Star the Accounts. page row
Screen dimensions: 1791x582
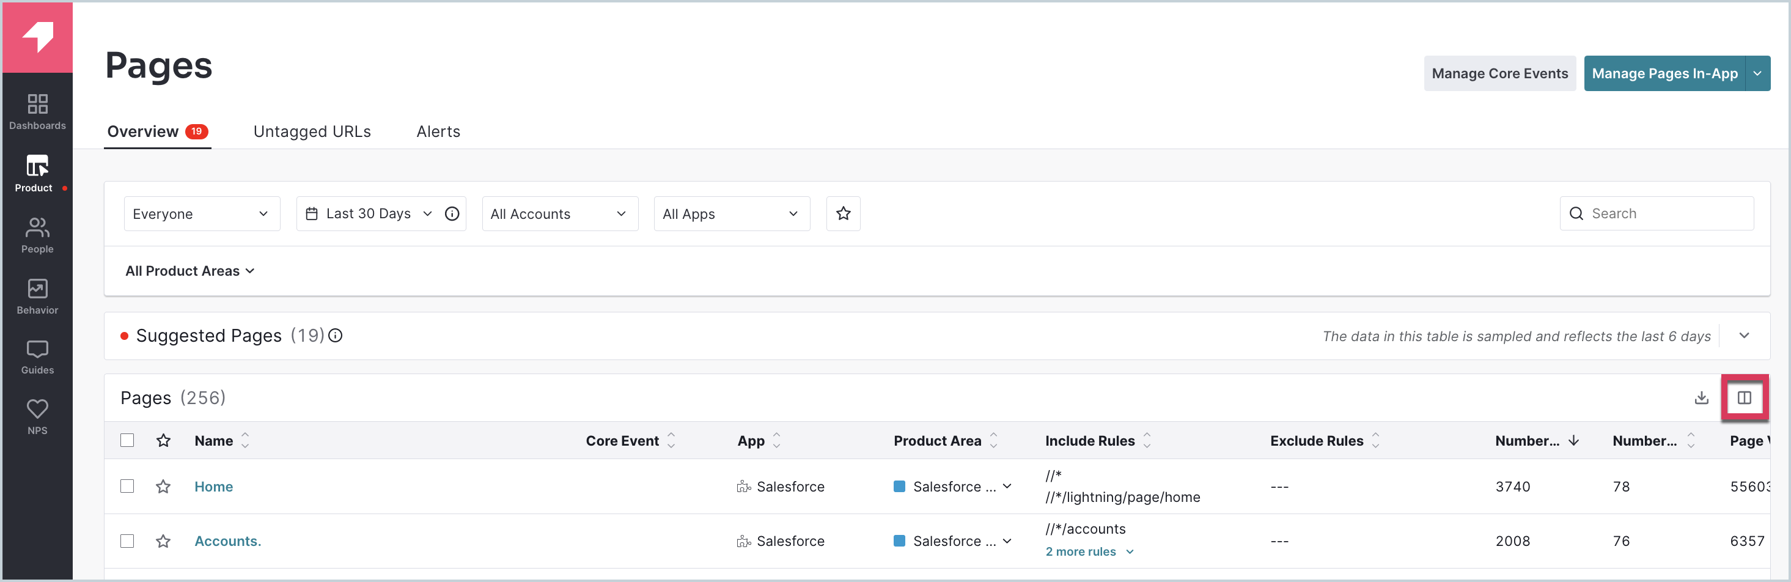(163, 541)
